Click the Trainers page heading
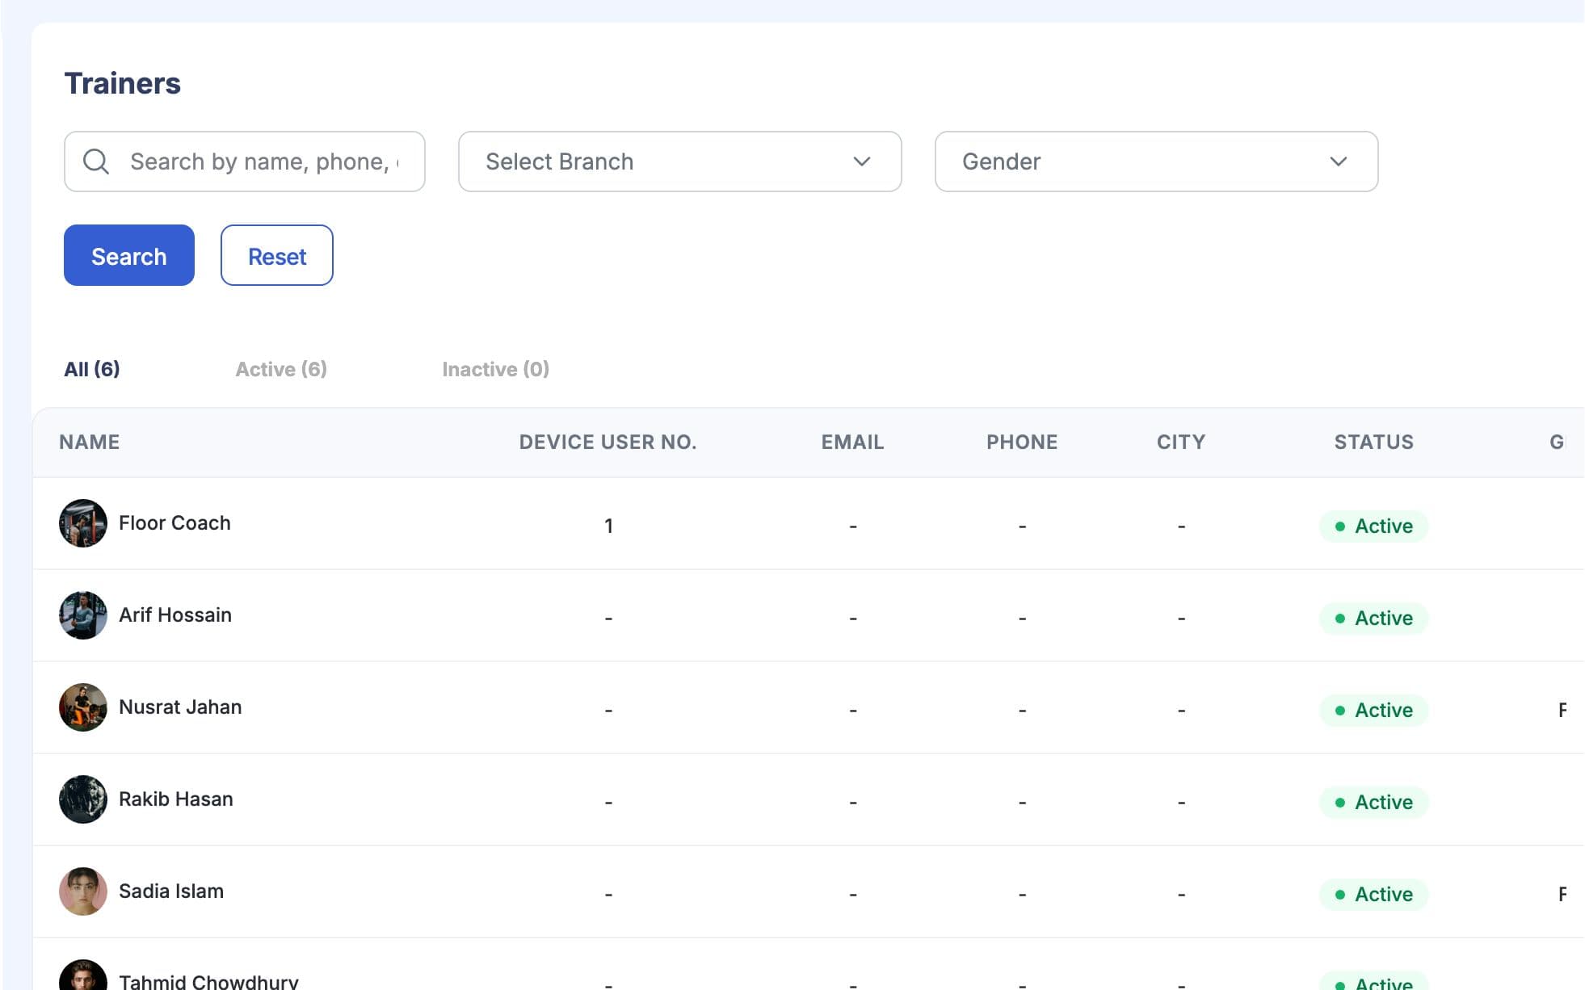1585x990 pixels. 123,83
